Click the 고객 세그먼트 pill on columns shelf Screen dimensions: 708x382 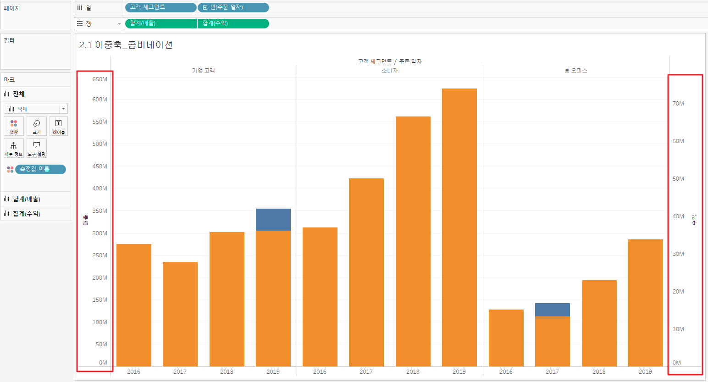click(x=160, y=8)
